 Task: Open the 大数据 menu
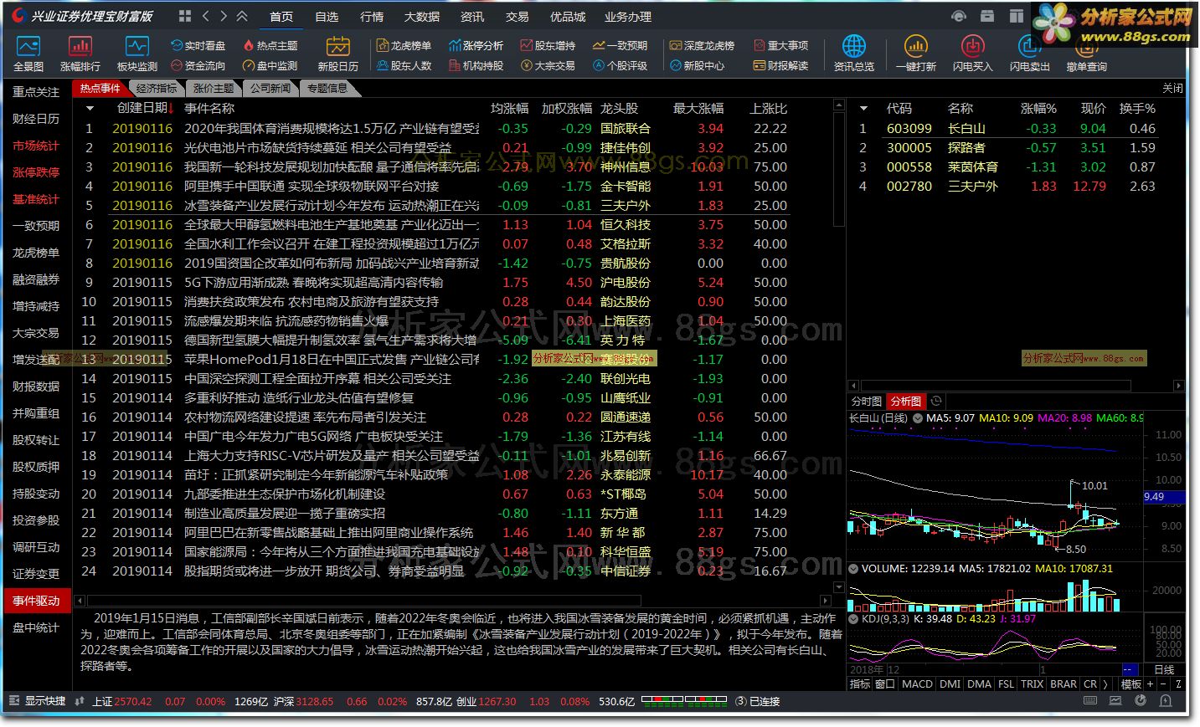[x=421, y=17]
